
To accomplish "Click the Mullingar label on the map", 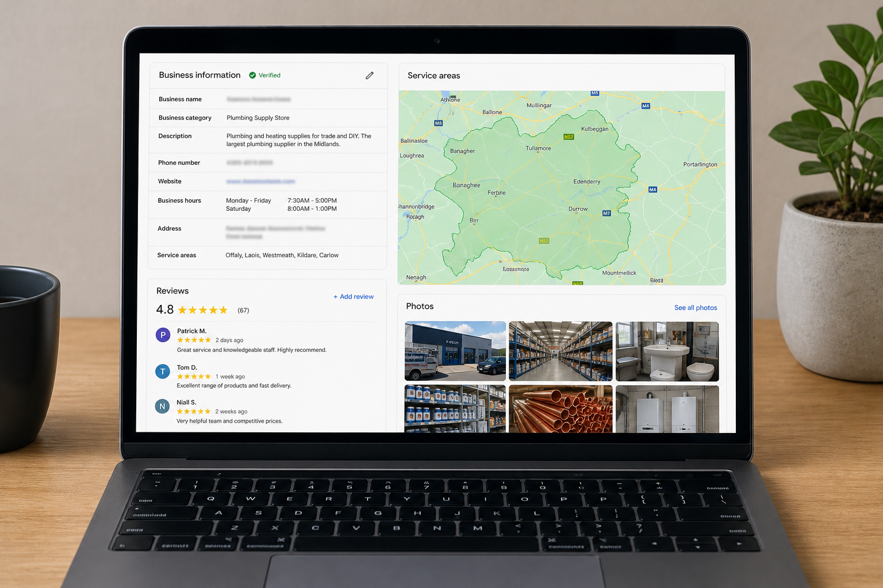I will pyautogui.click(x=539, y=106).
